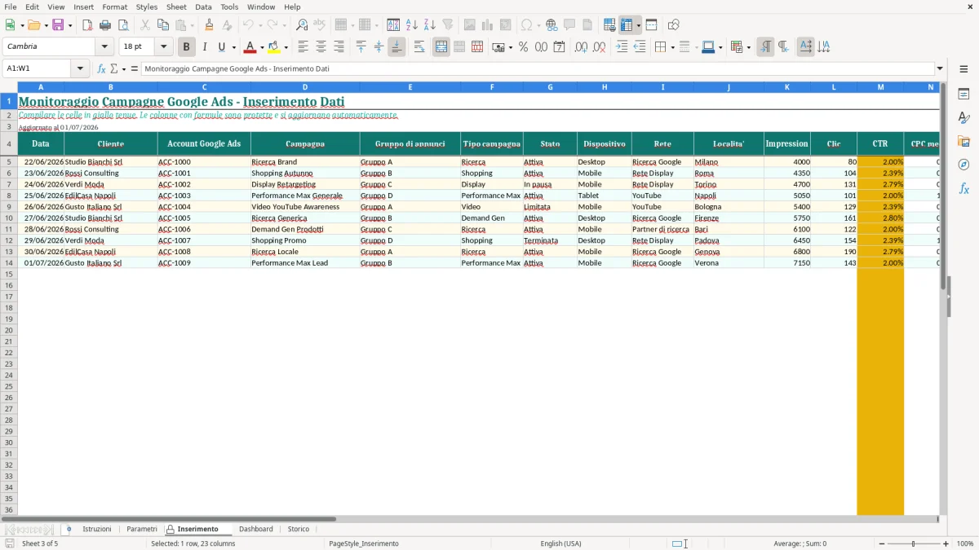Click the Add Decimal Place icon
Screen dimensions: 979x550
point(581,47)
